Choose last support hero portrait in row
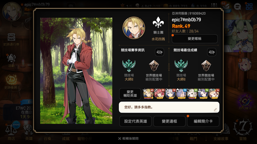The width and height of the screenshot is (257, 144). coord(214,94)
